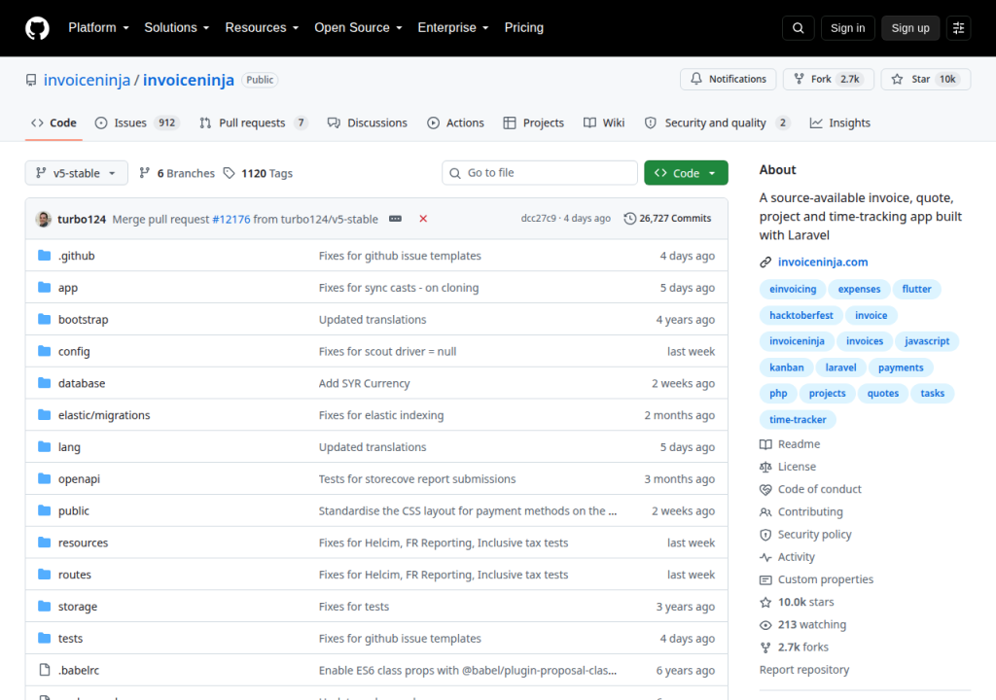Expand the Platform menu
Screen dimensions: 996x700
[98, 28]
